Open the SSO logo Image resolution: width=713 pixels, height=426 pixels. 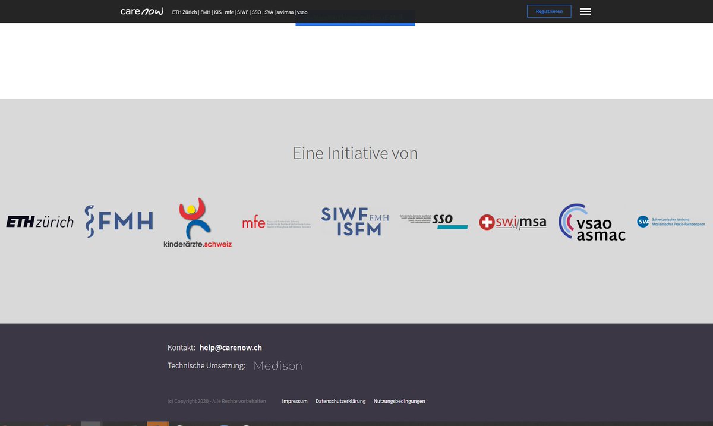tap(434, 222)
